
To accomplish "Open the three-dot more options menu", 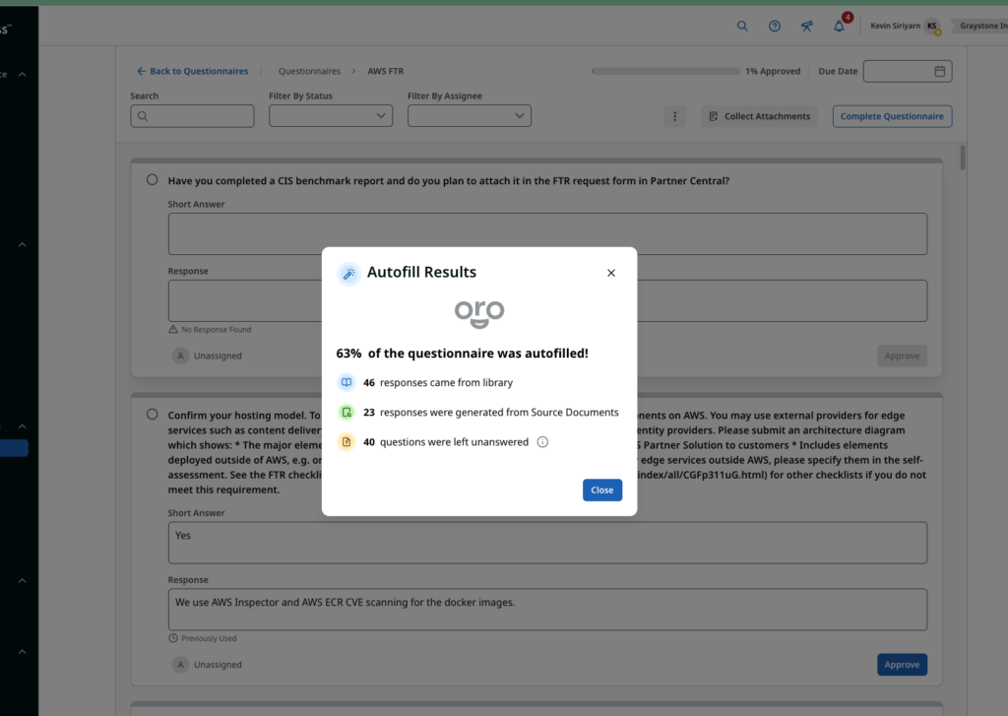I will point(674,116).
